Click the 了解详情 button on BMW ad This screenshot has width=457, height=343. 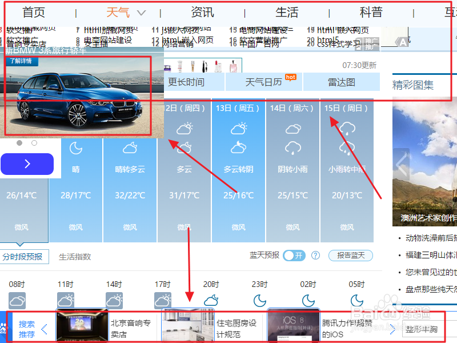(x=21, y=61)
